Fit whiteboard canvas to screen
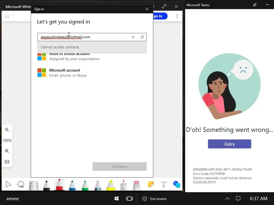Screen dimensions: 274x205 point(7,162)
